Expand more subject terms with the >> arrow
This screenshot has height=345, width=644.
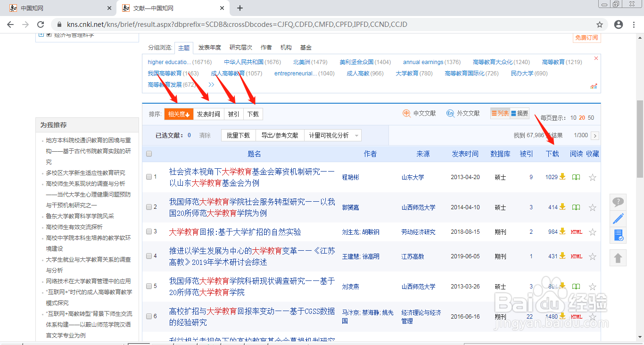coord(211,84)
